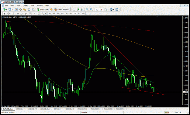The height and width of the screenshot is (115, 190).
Task: Switch to M30 timeframe
Action: (x=62, y=14)
